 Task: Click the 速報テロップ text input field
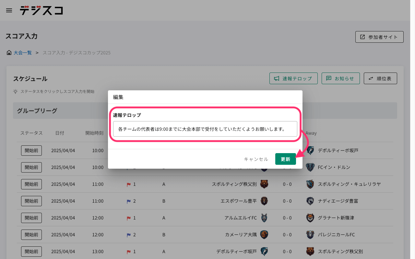(x=205, y=129)
